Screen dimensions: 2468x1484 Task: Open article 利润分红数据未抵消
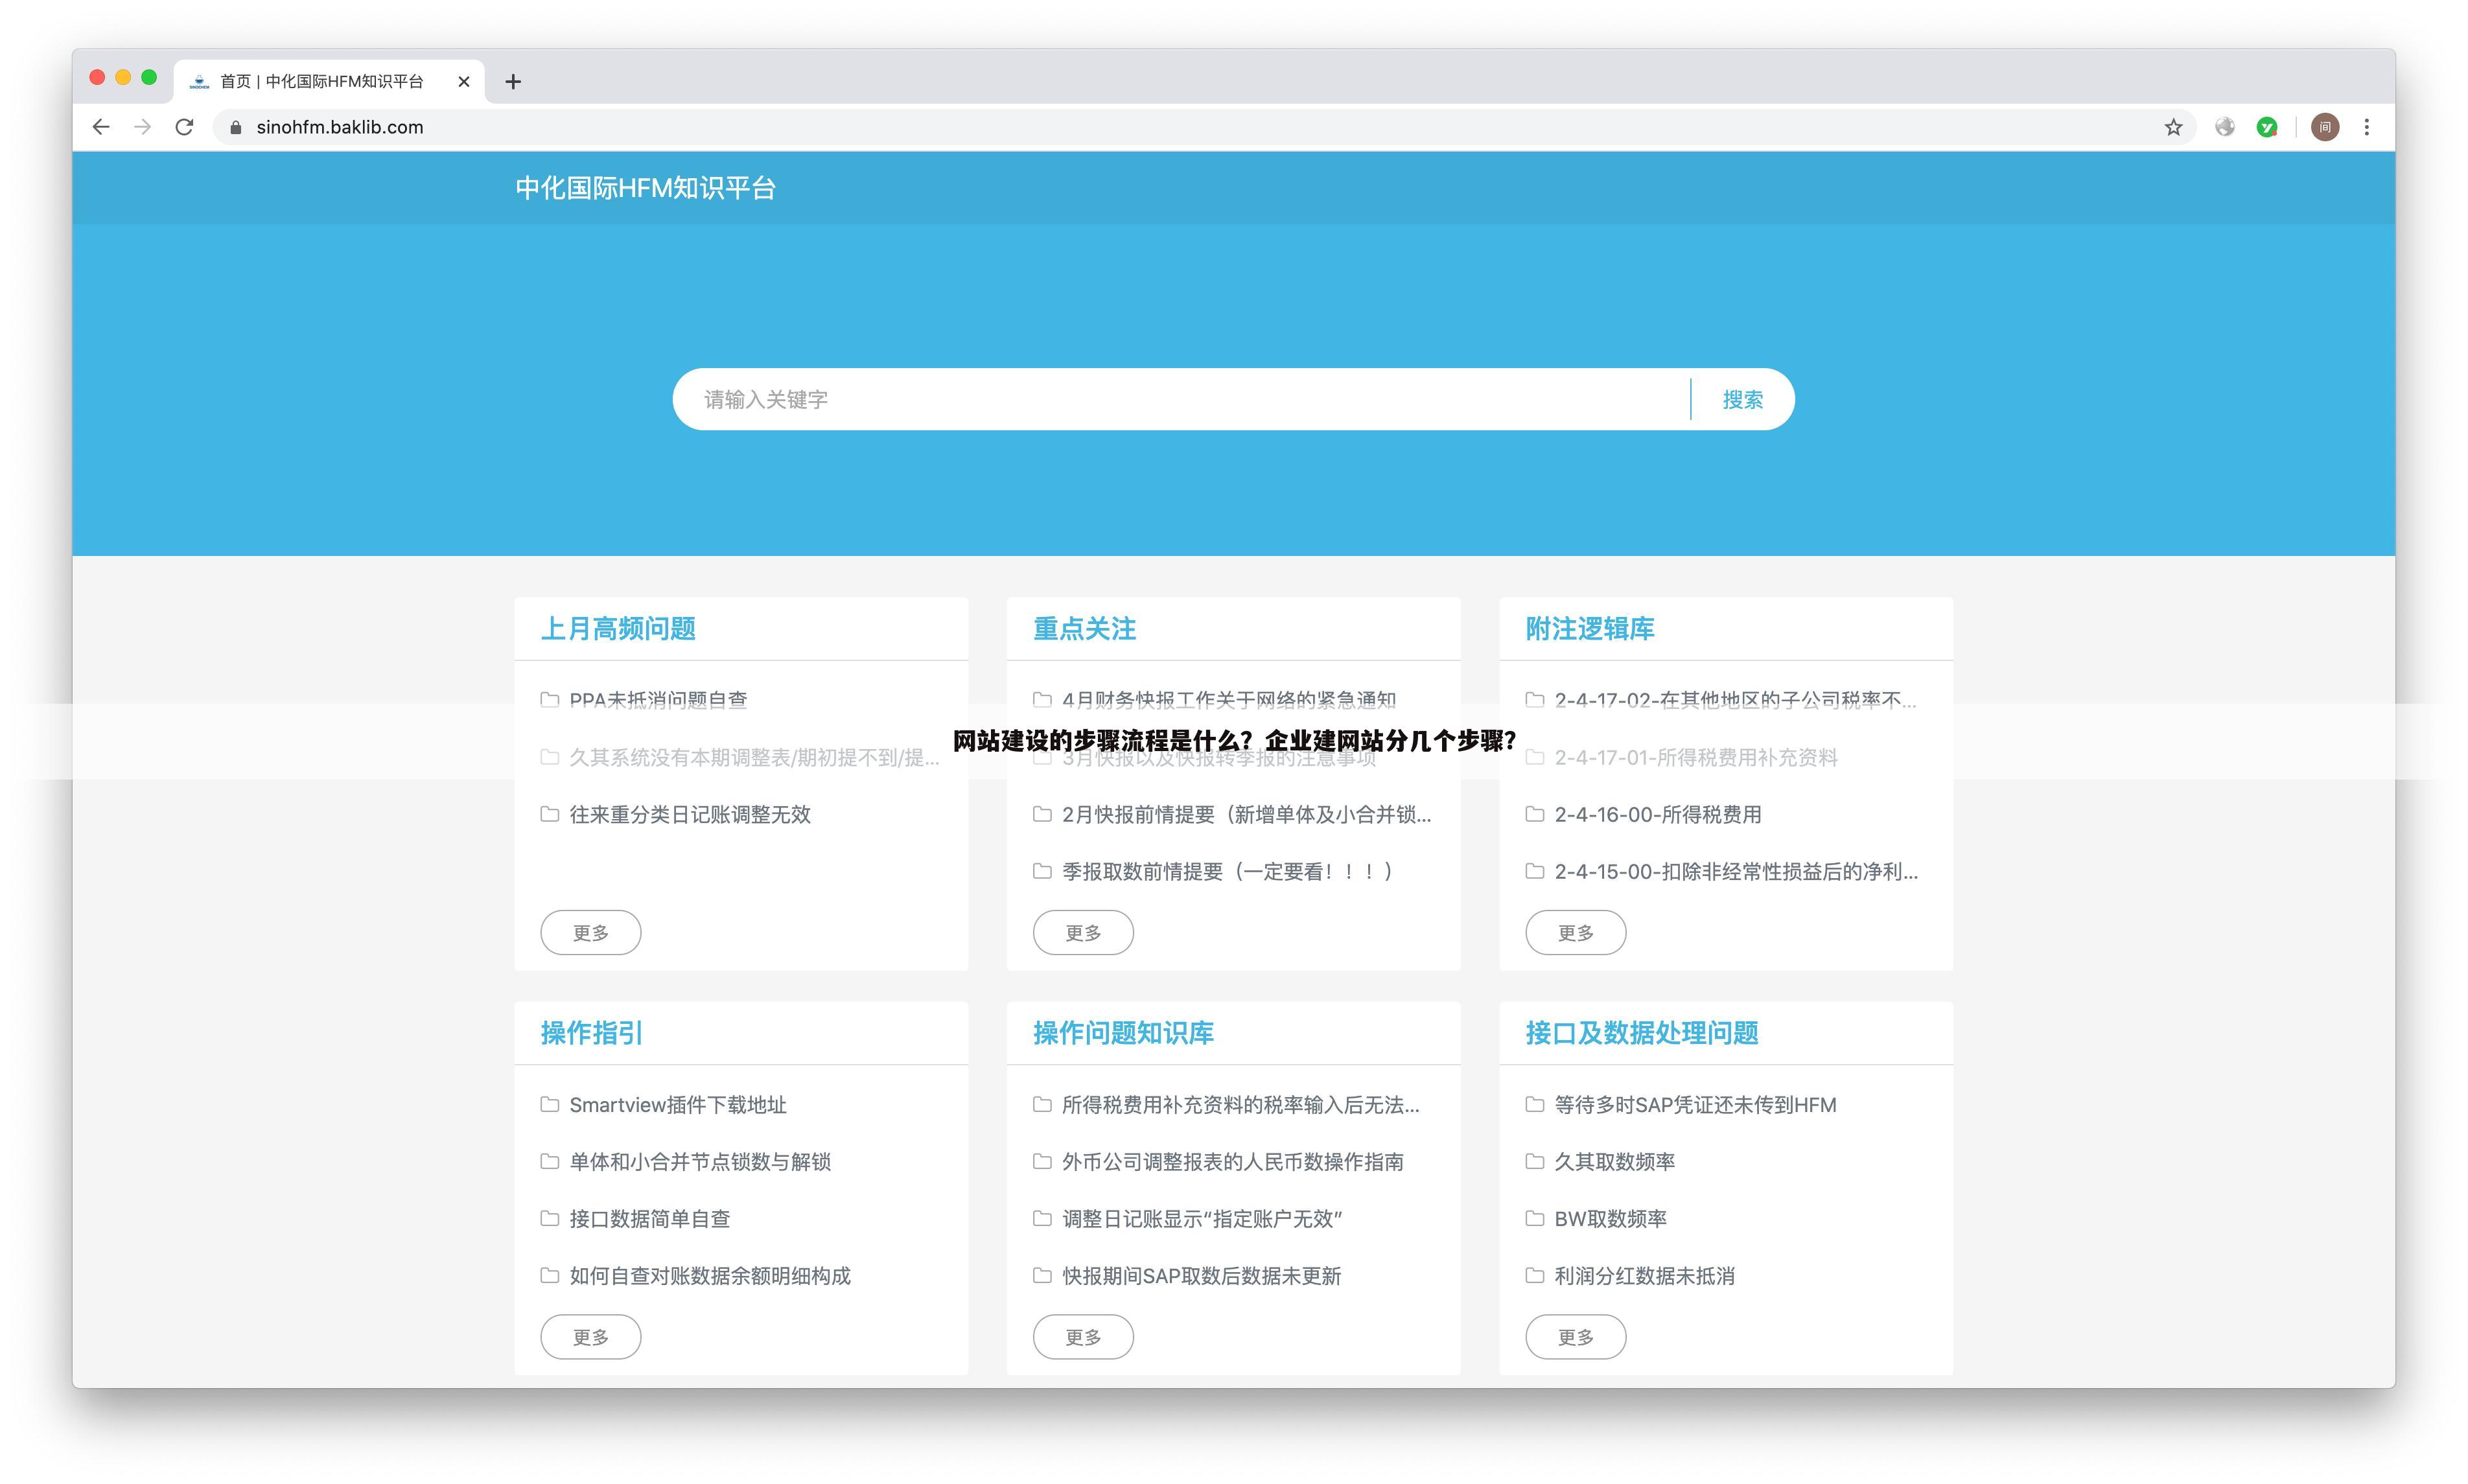click(1644, 1275)
